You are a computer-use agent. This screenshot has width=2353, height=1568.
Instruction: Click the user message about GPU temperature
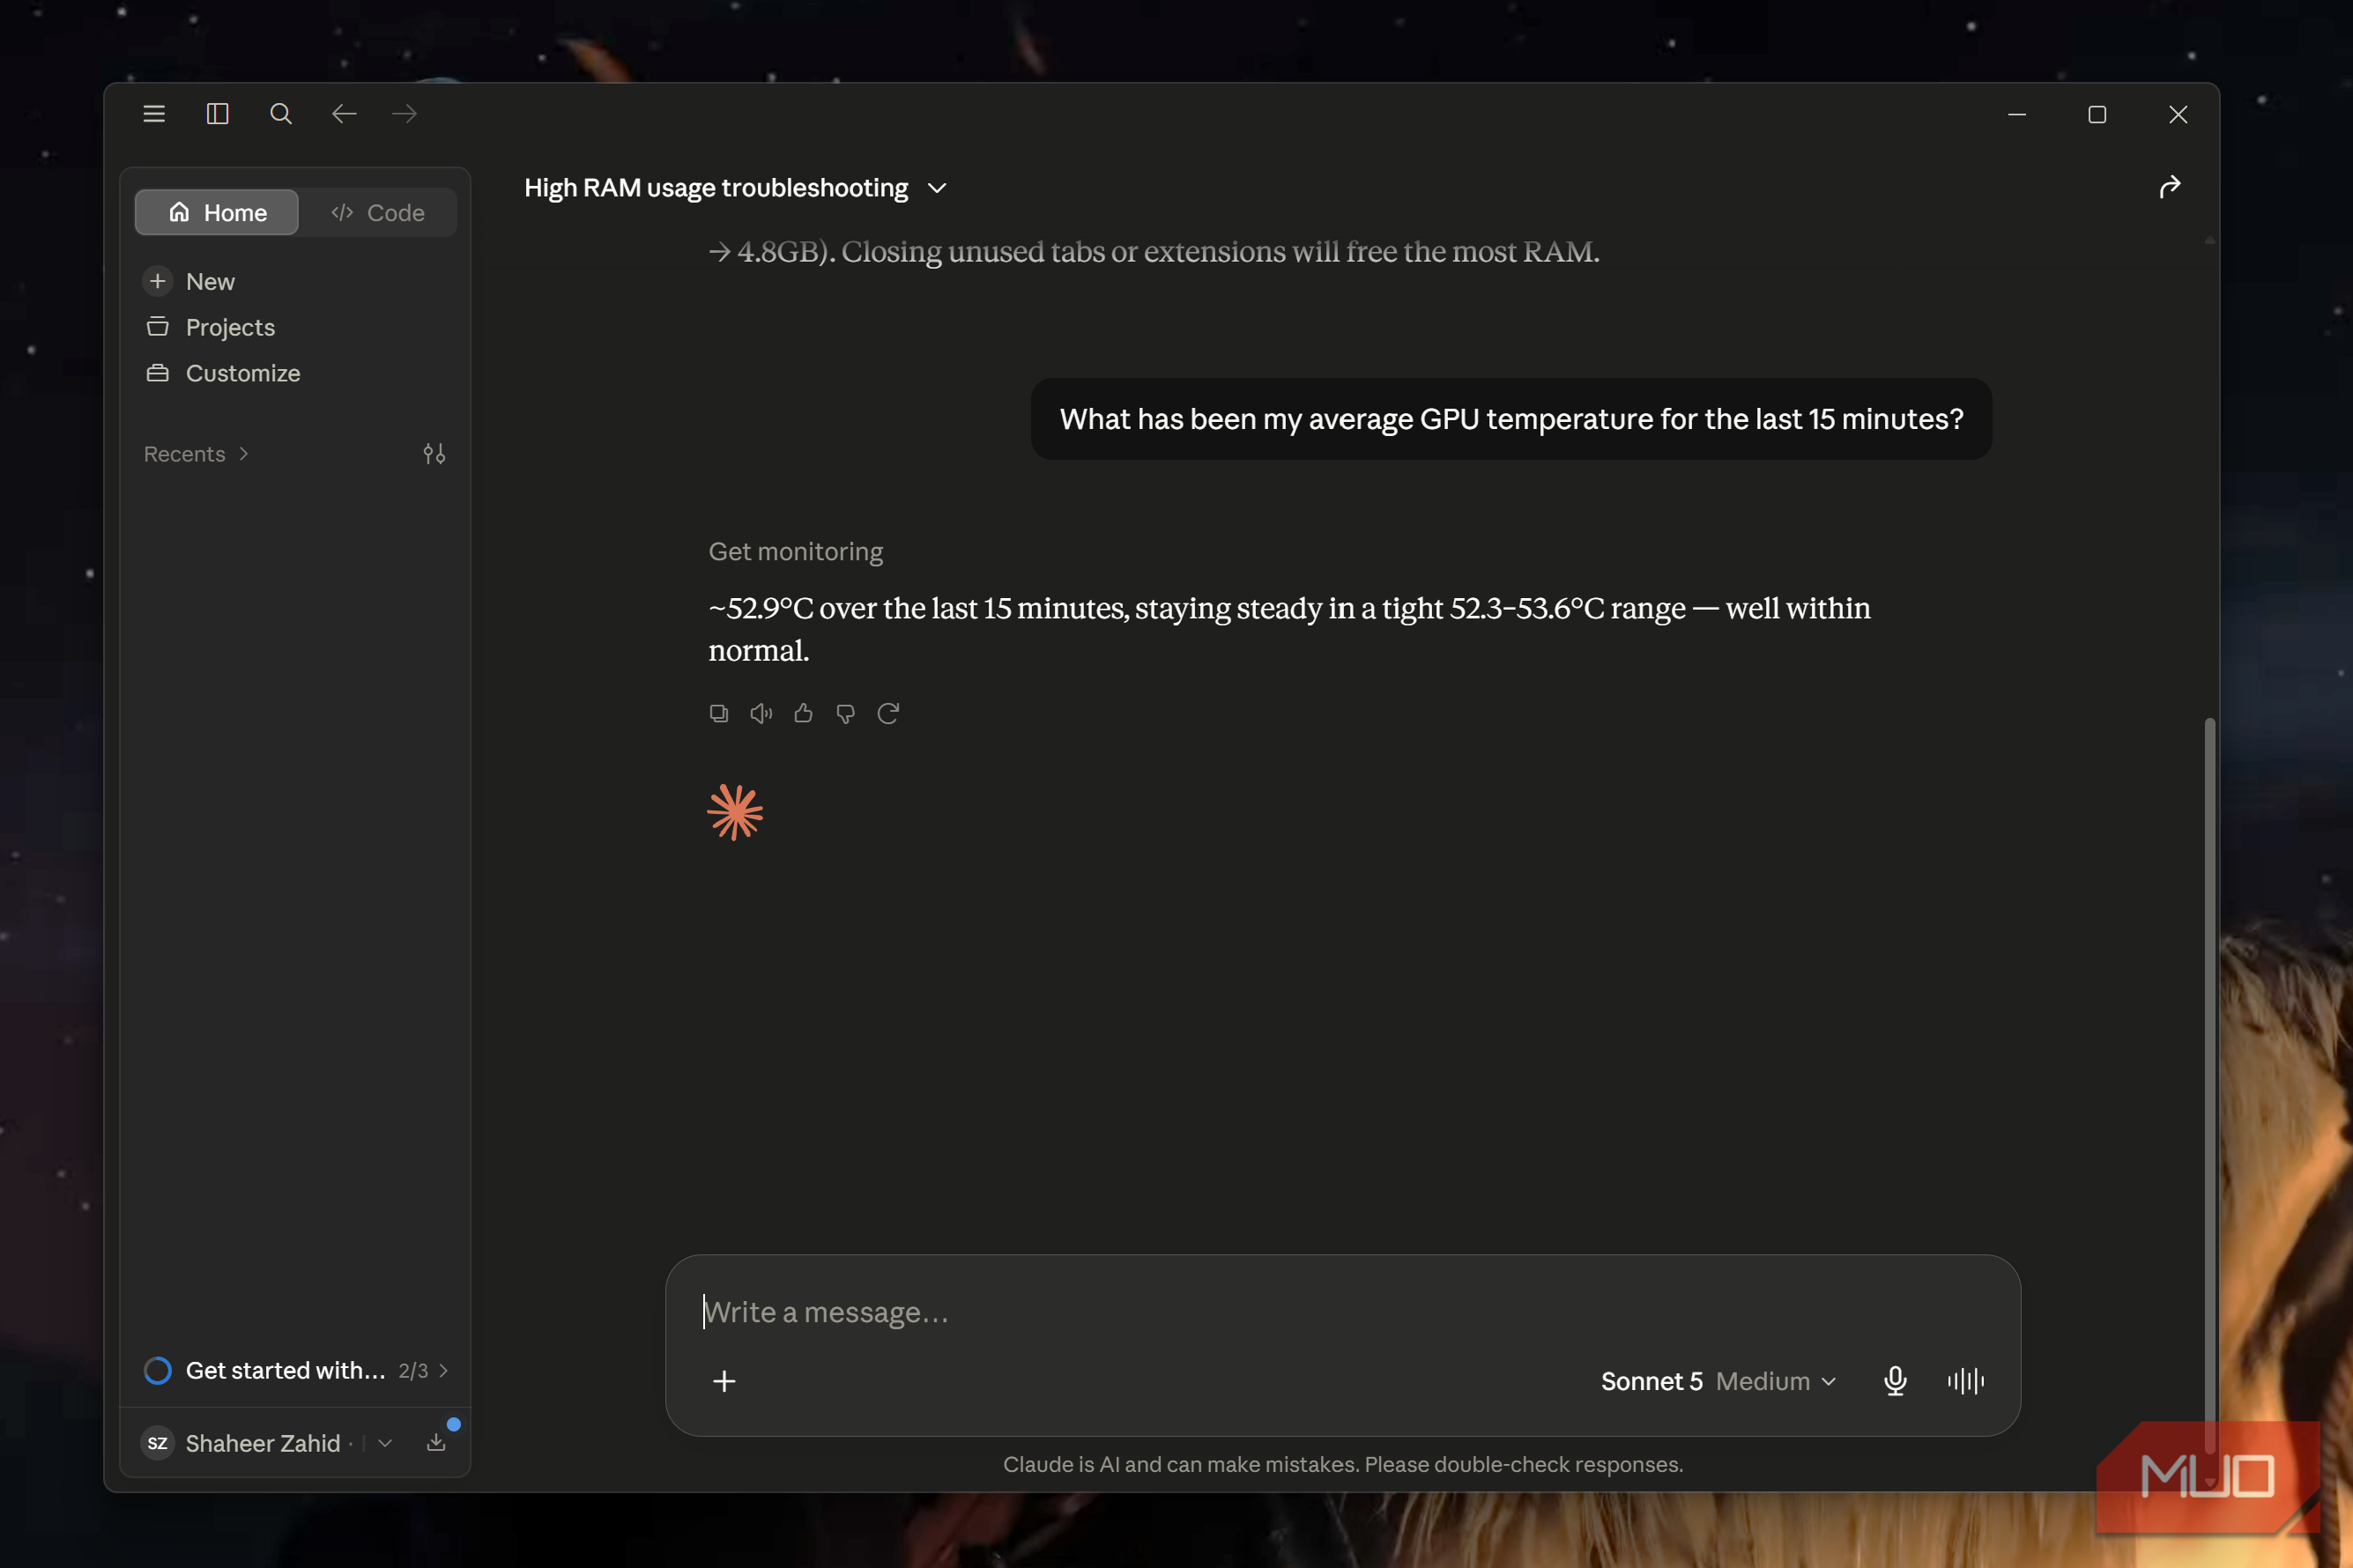pyautogui.click(x=1511, y=419)
